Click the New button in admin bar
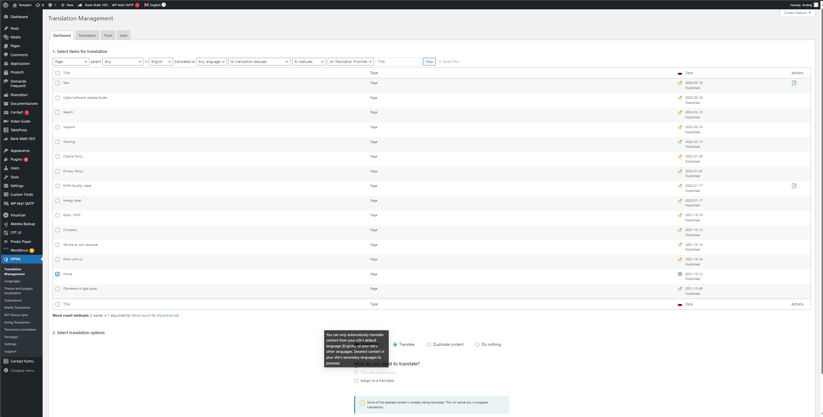The width and height of the screenshot is (823, 417). click(67, 5)
